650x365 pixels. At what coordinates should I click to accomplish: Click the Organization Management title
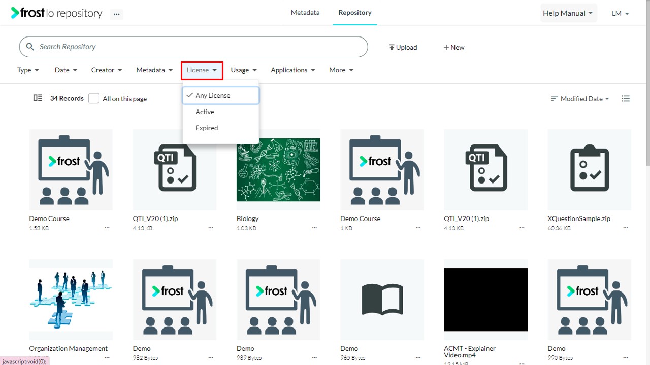(x=69, y=348)
